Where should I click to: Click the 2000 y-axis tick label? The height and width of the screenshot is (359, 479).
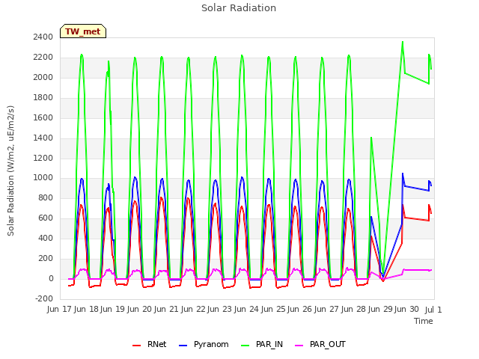pyautogui.click(x=43, y=77)
